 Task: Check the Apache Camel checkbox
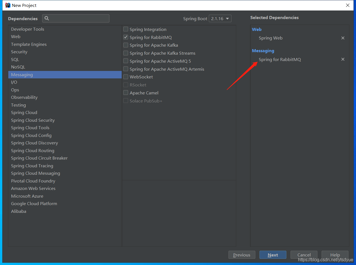coord(126,92)
